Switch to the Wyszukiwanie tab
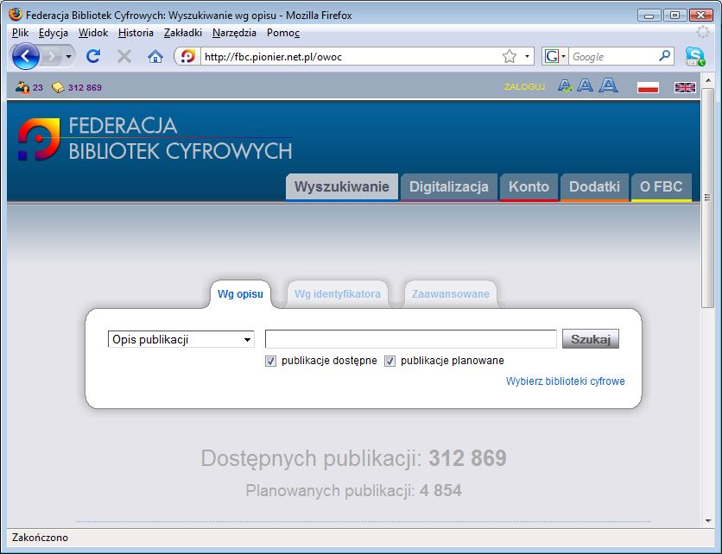This screenshot has width=722, height=554. coord(342,186)
